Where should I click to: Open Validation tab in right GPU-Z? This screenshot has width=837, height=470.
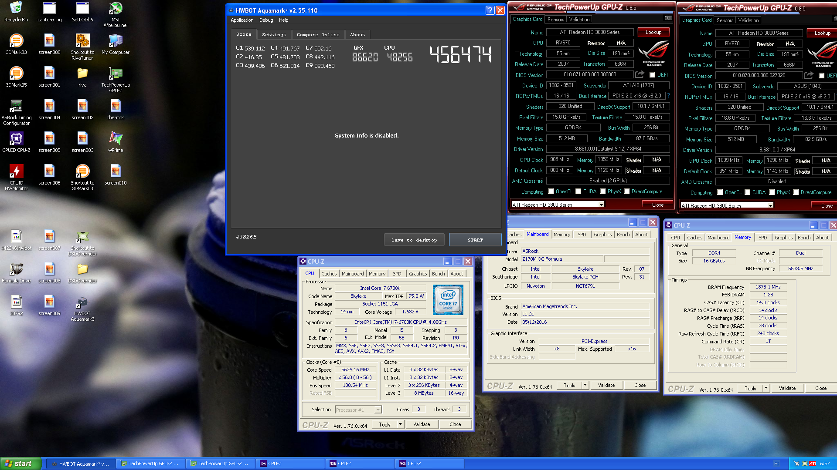tap(748, 20)
